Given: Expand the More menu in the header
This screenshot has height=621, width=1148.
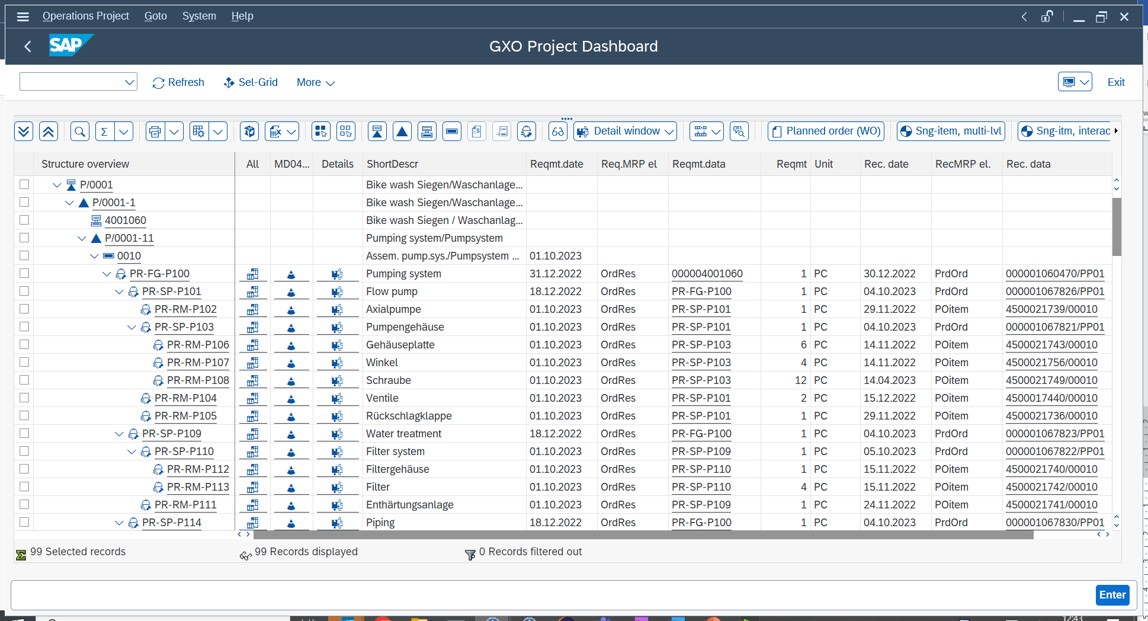Looking at the screenshot, I should (315, 82).
